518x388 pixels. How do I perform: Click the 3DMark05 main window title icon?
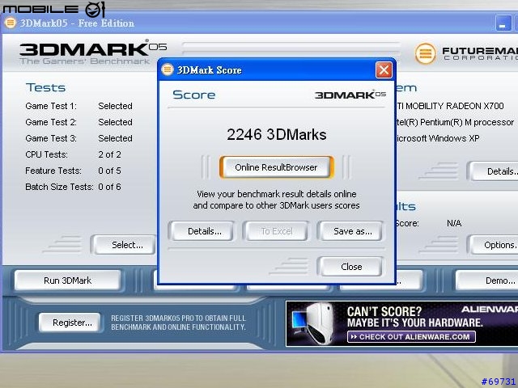11,23
